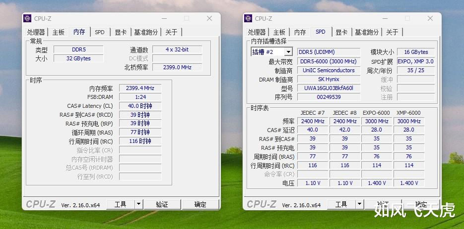Open 工具 dropdown arrow in left window

click(x=139, y=204)
